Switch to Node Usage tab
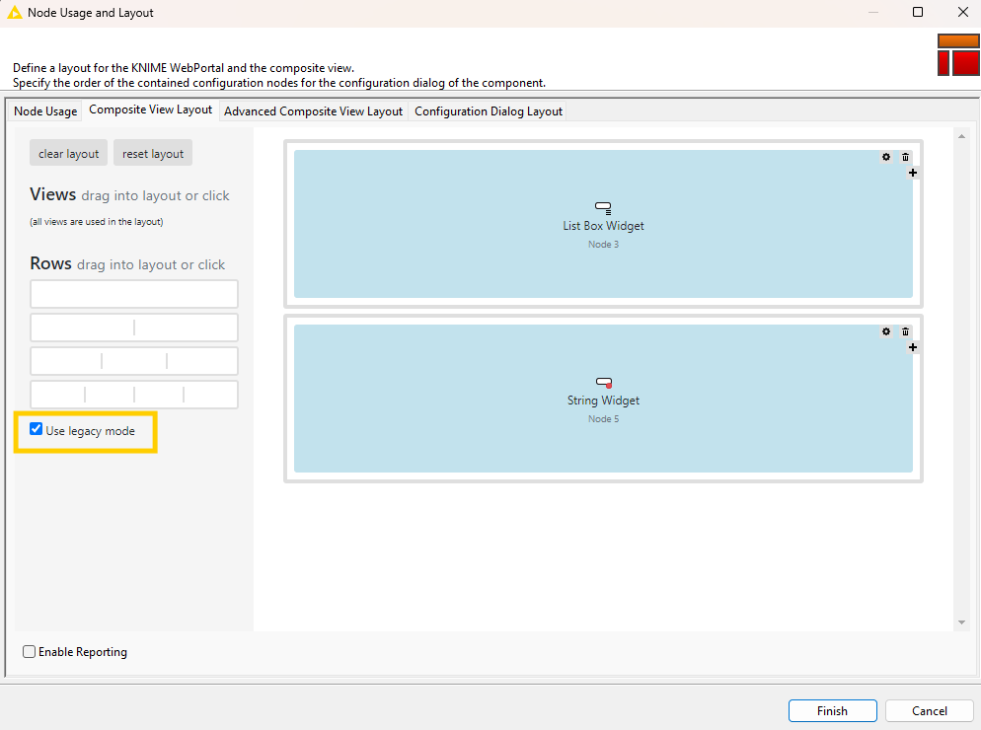Image resolution: width=981 pixels, height=730 pixels. click(x=45, y=111)
